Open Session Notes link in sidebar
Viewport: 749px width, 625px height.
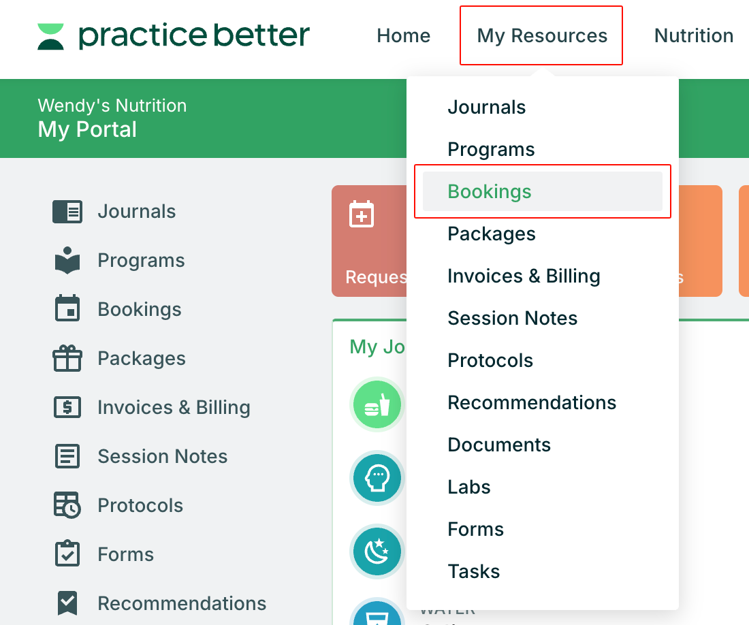click(x=162, y=456)
